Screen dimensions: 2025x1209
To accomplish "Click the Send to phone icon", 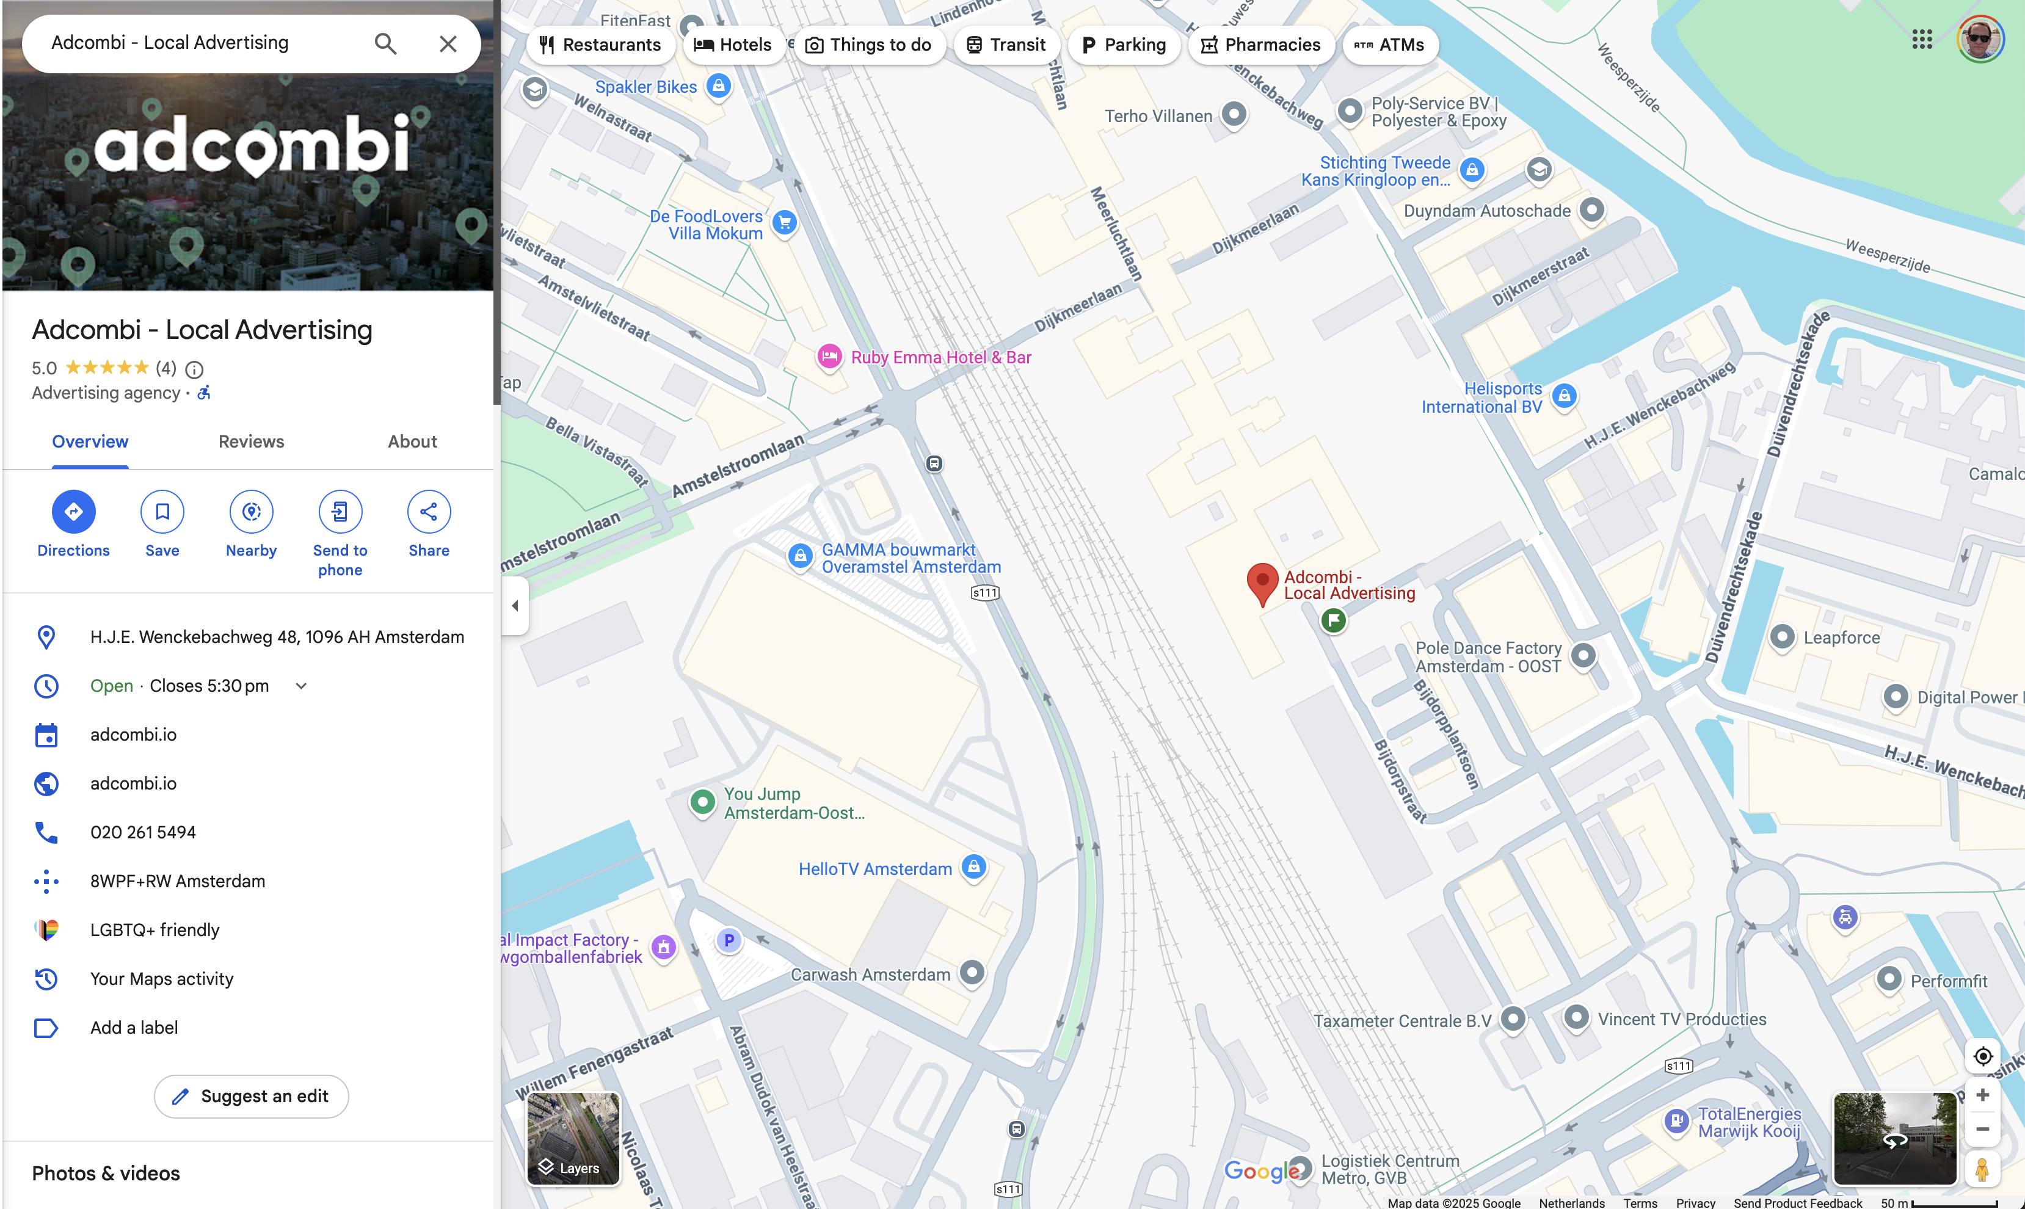I will (x=340, y=512).
